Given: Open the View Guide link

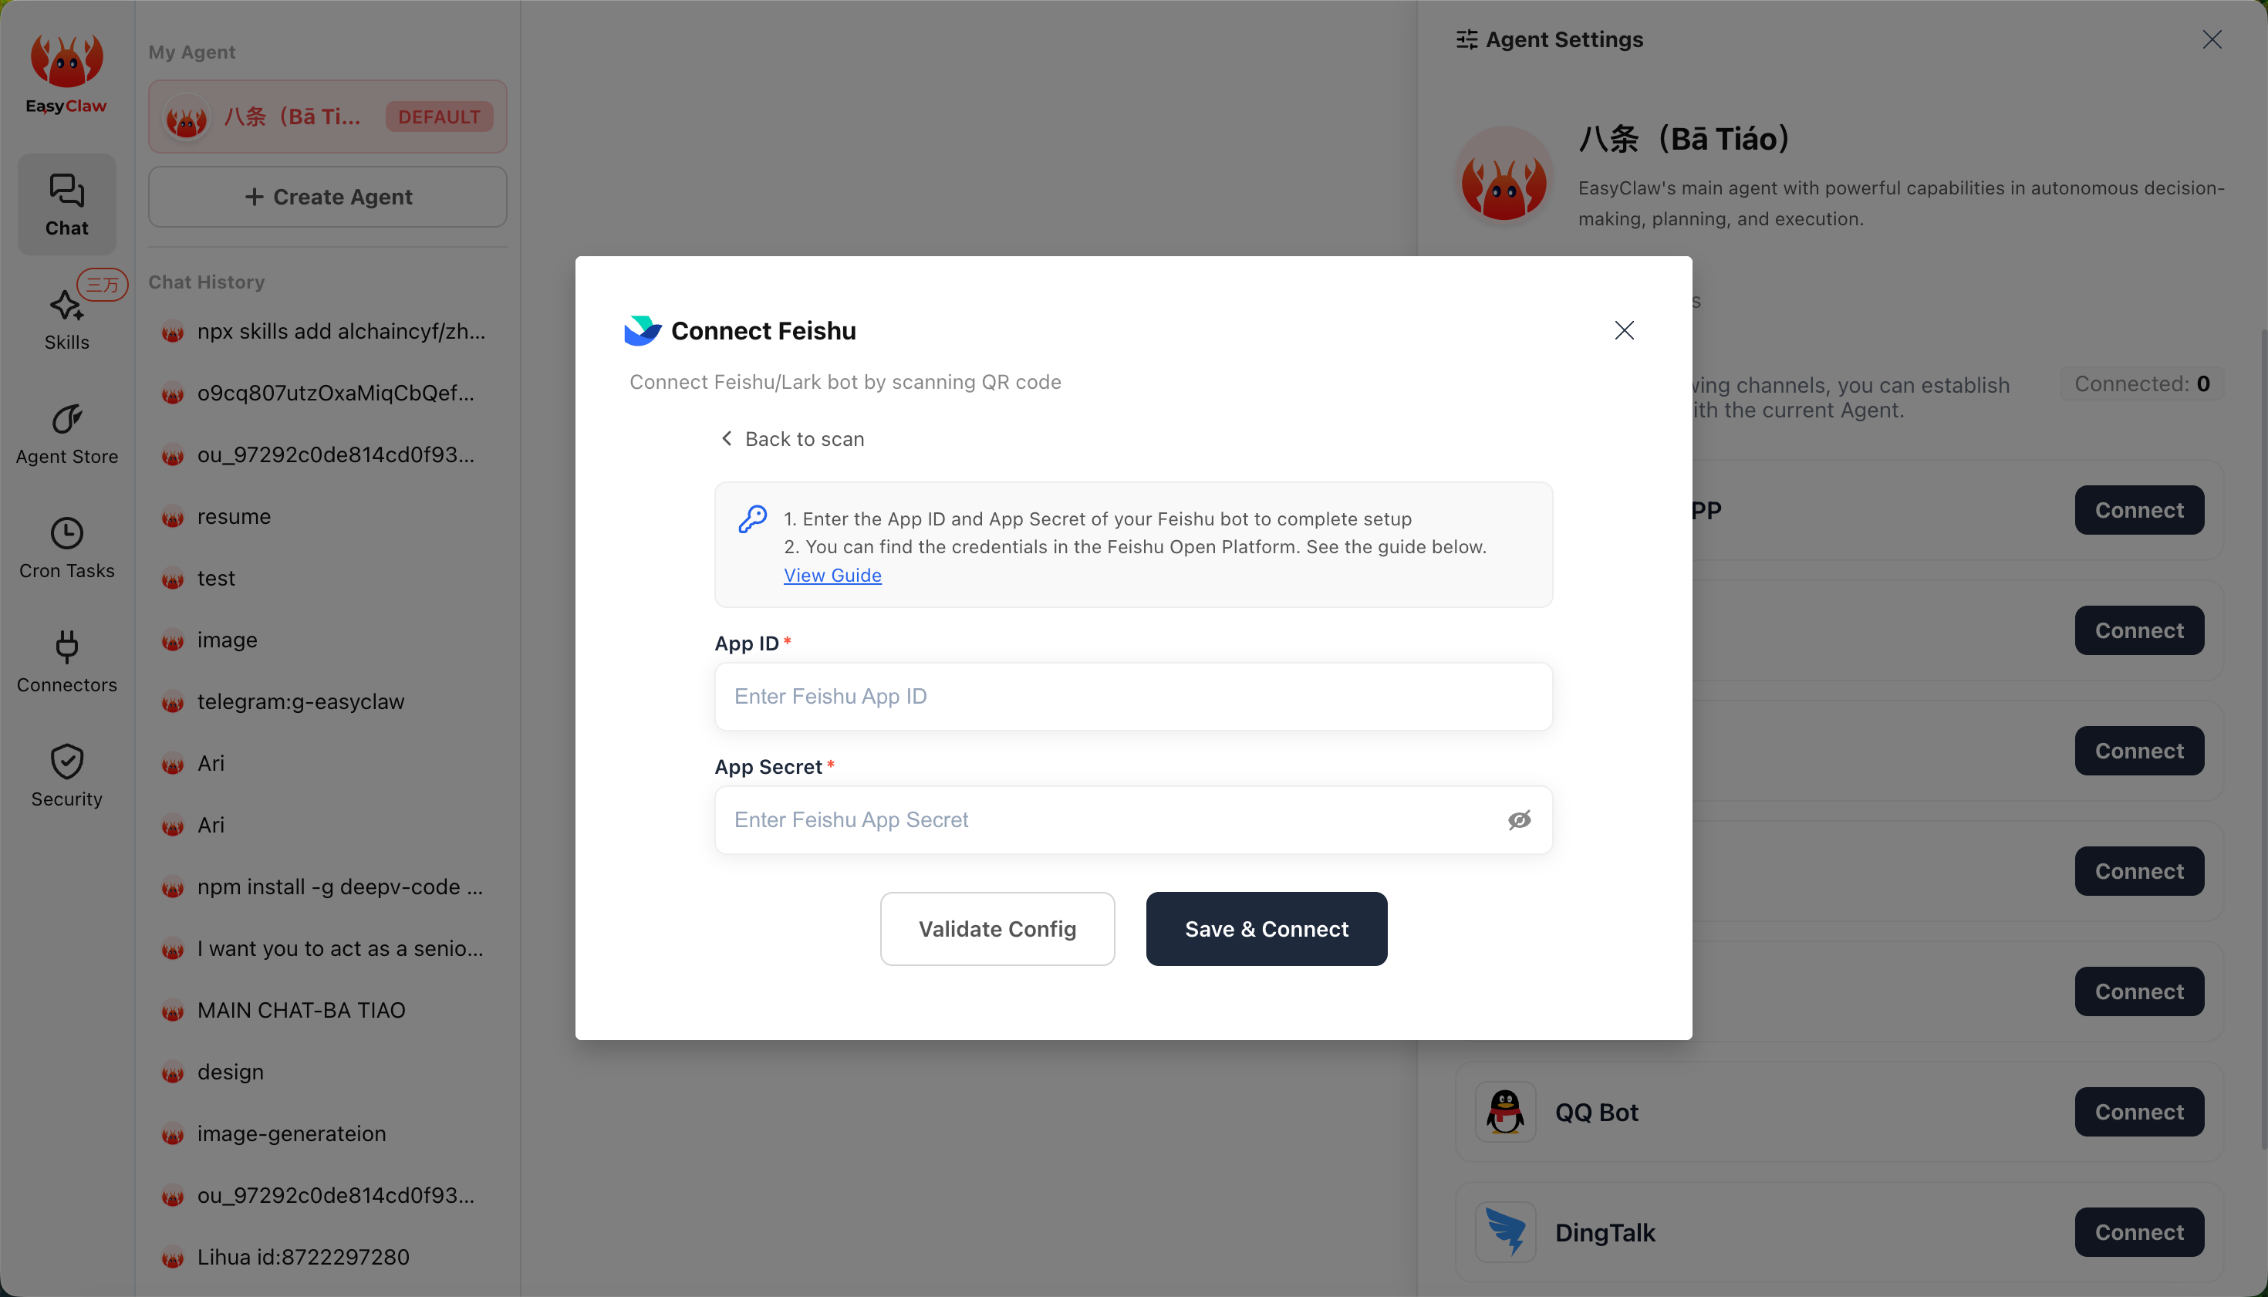Looking at the screenshot, I should 832,576.
